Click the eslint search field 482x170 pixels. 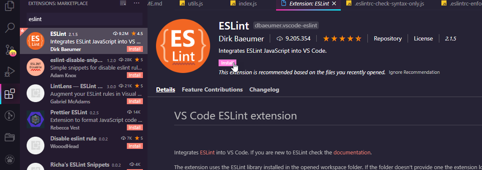coord(85,19)
